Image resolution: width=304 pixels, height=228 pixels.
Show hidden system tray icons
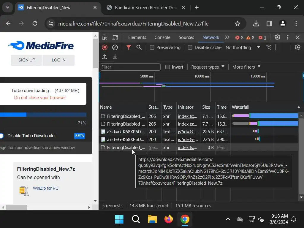pos(228,219)
